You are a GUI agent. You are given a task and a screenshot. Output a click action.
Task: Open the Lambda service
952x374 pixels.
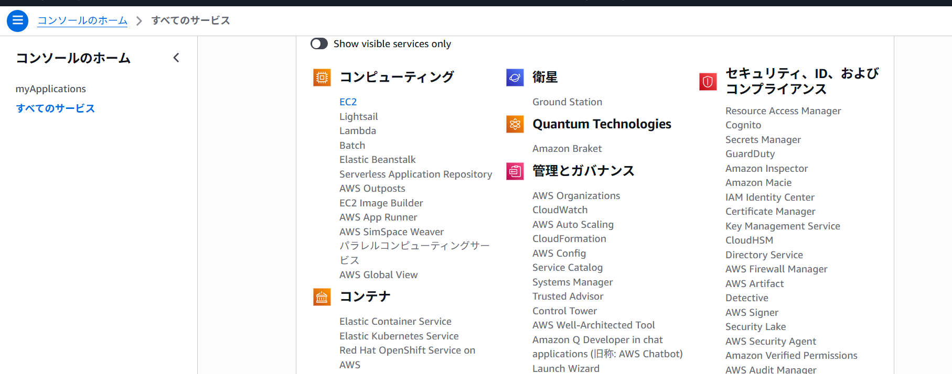pyautogui.click(x=358, y=131)
